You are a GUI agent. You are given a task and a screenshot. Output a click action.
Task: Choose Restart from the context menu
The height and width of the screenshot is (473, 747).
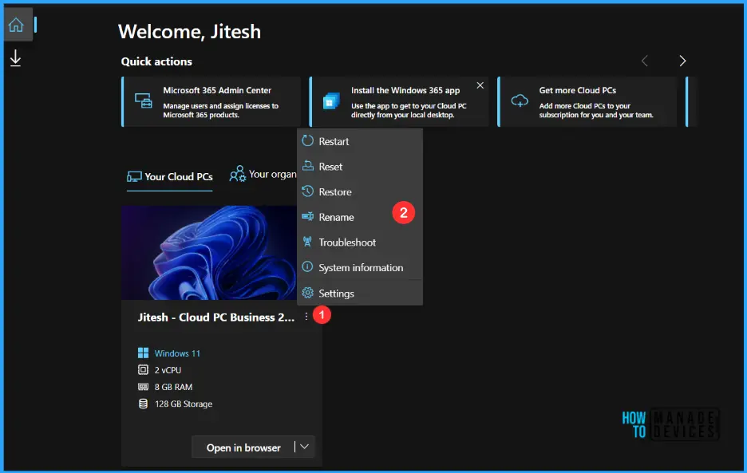[360, 141]
